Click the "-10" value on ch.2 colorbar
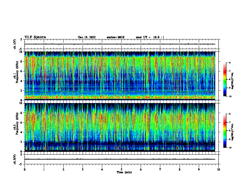 coord(230,148)
